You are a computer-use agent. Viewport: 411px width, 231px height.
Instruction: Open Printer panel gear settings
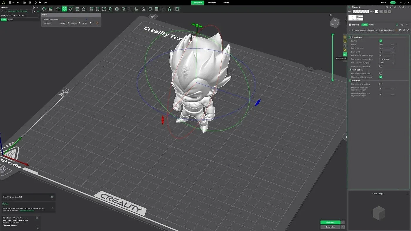click(x=33, y=8)
